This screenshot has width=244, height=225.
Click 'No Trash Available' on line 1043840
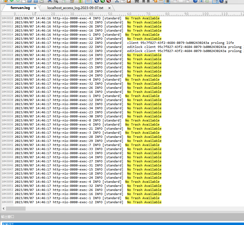(144, 141)
